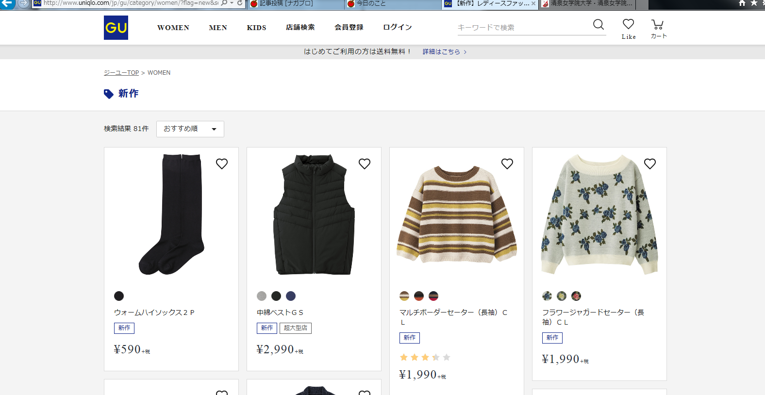The image size is (765, 395).
Task: Open black high socks product image
Action: [x=171, y=214]
